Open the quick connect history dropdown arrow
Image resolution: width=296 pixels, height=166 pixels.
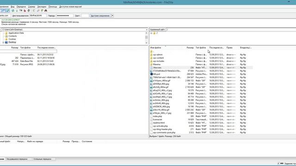click(x=112, y=16)
